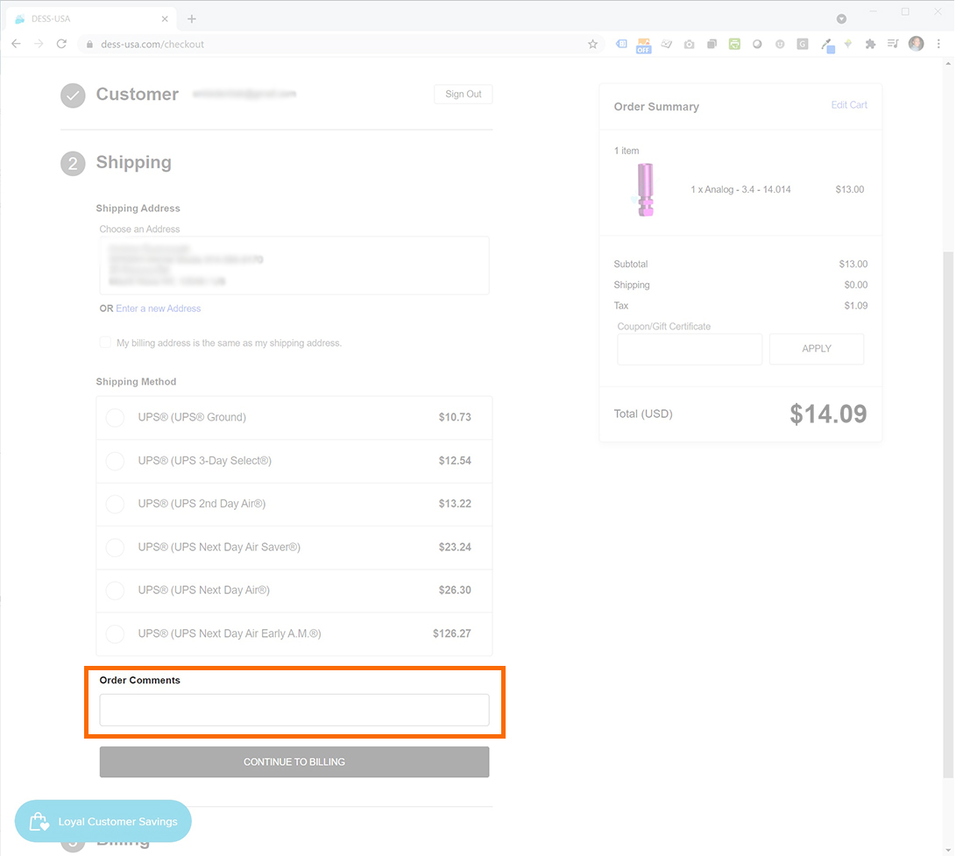Open the Chrome profile avatar
The image size is (956, 856).
[916, 43]
